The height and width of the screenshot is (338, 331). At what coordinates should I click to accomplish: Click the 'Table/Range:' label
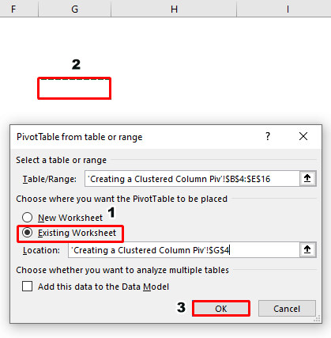(x=50, y=179)
